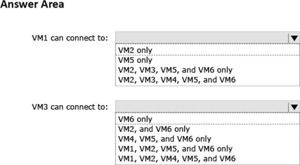The height and width of the screenshot is (165, 300).
Task: Choose 'VM6 only' for VM3
Action: tap(135, 119)
